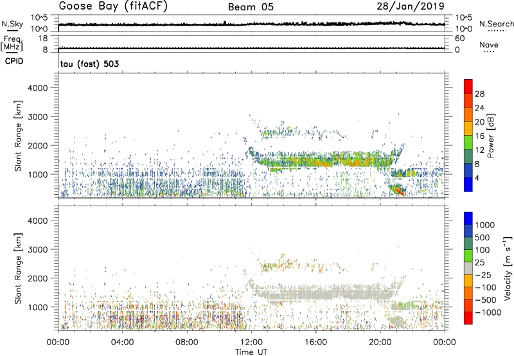514x356 pixels.
Task: Click the '04:00' time tick label
Action: (x=122, y=343)
